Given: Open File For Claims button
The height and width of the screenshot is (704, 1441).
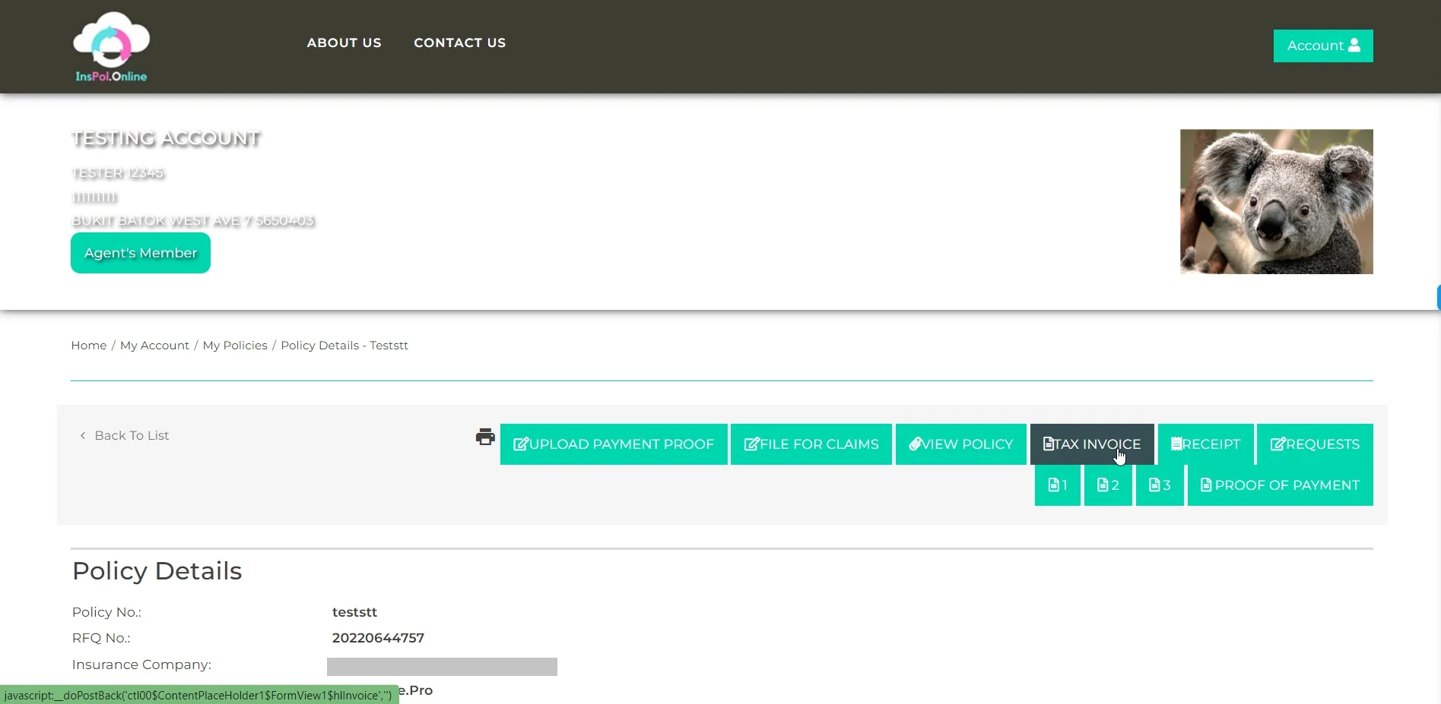Looking at the screenshot, I should pos(811,444).
